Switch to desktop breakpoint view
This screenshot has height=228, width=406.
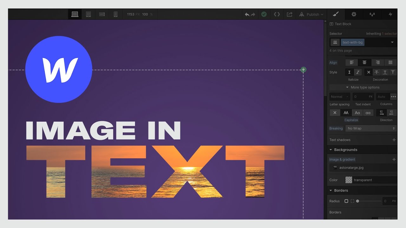pos(75,14)
